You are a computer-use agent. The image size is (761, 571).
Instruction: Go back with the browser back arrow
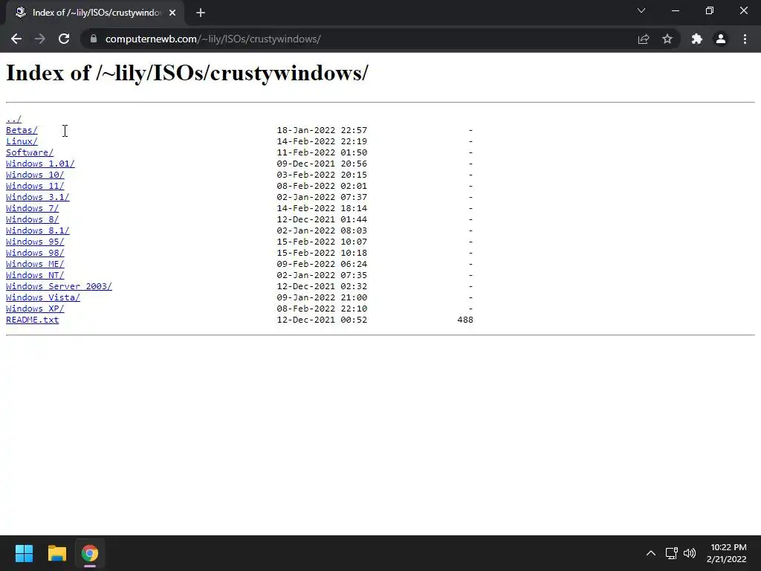tap(16, 39)
